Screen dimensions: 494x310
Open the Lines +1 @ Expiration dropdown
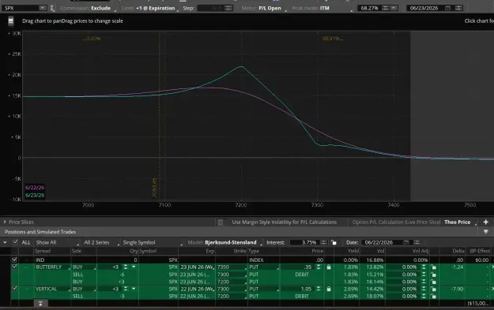[149, 8]
